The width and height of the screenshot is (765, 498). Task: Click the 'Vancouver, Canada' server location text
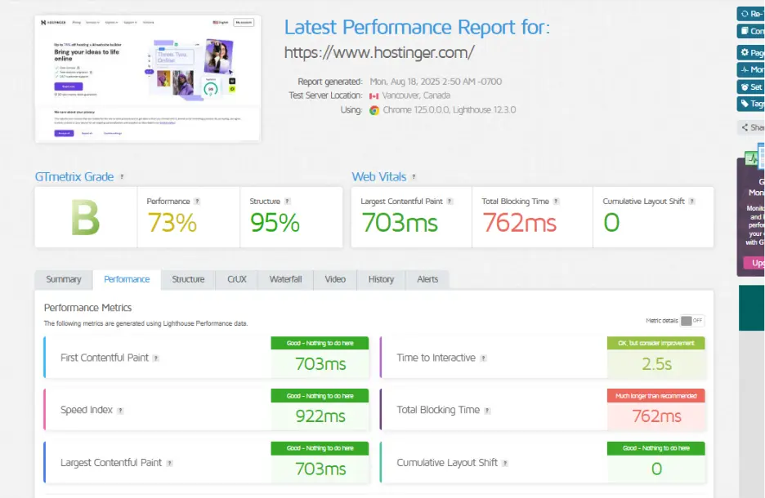tap(416, 96)
